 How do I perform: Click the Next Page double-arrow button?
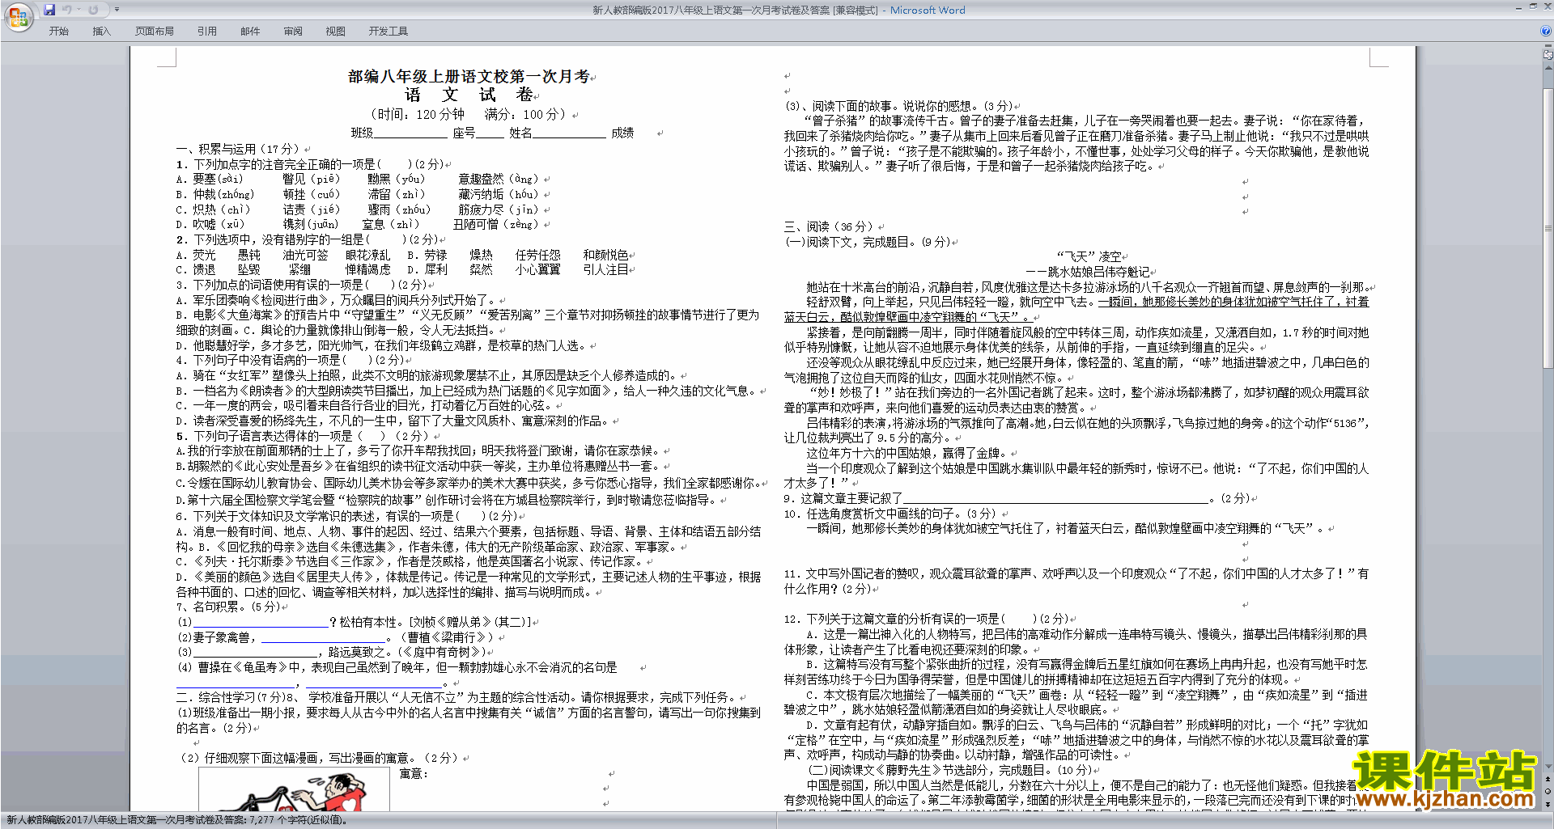(x=1548, y=803)
